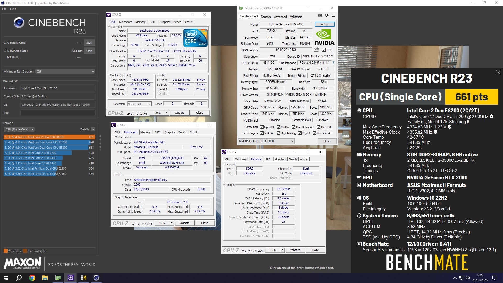Viewport: 503px width, 283px height.
Task: Click the Lookup button in GPU-Z
Action: (324, 24)
